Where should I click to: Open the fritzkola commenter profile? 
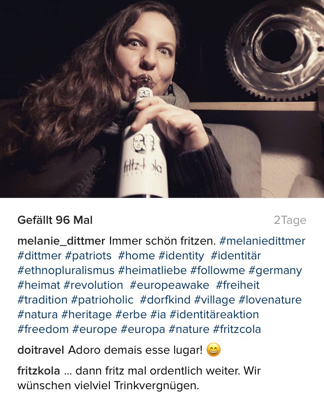39,371
